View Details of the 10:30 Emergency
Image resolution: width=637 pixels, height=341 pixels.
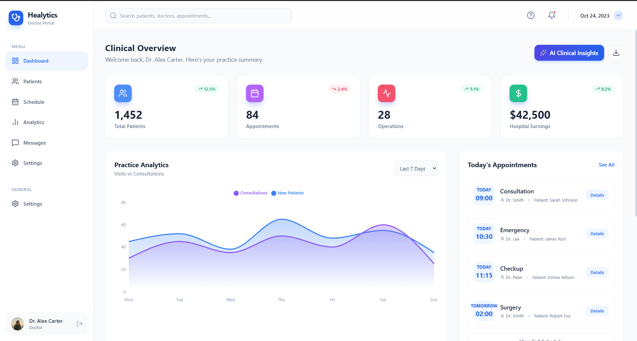(x=597, y=234)
